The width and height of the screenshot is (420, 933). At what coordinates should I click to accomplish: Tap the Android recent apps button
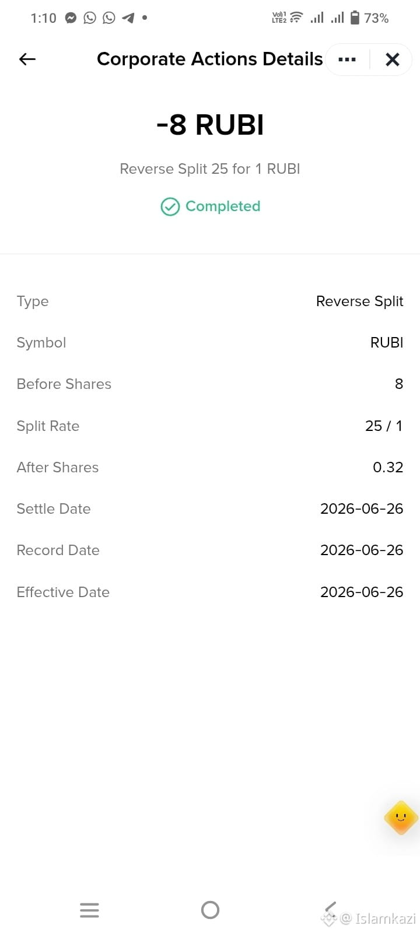[x=89, y=910]
